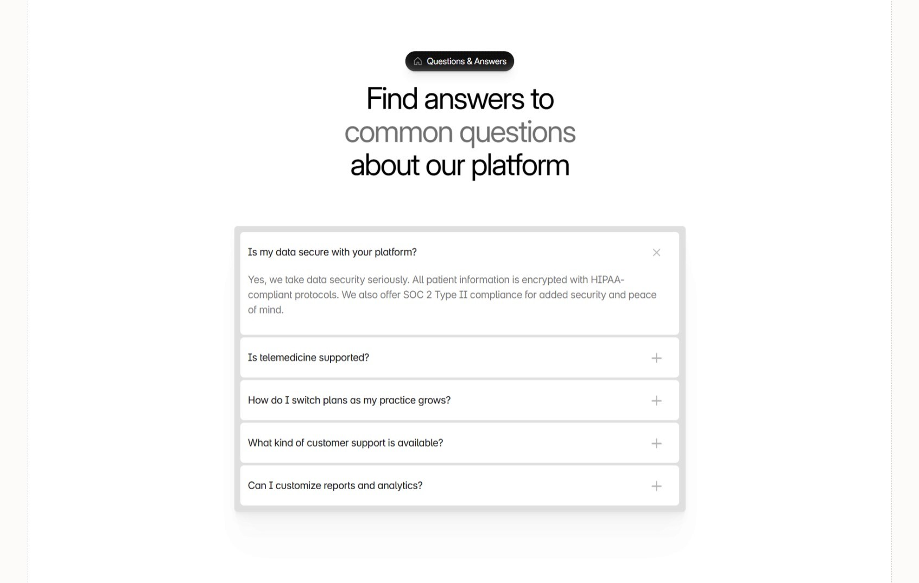Expand telemedicine question using its plus icon

[656, 358]
